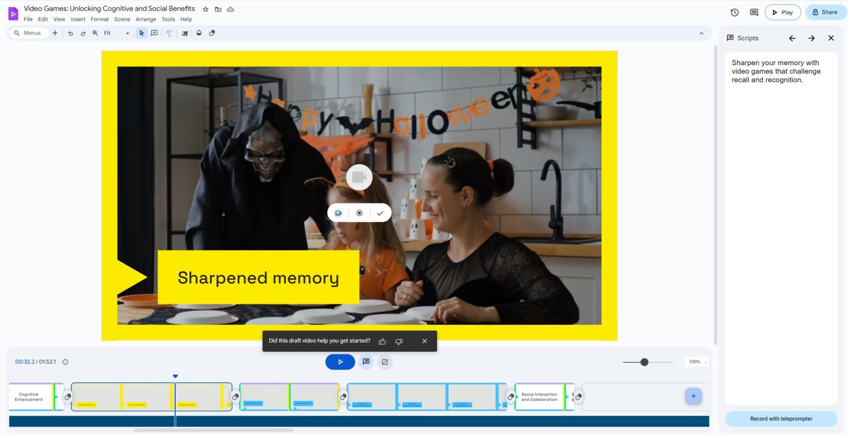Share the video project
The height and width of the screenshot is (436, 848).
click(x=825, y=12)
